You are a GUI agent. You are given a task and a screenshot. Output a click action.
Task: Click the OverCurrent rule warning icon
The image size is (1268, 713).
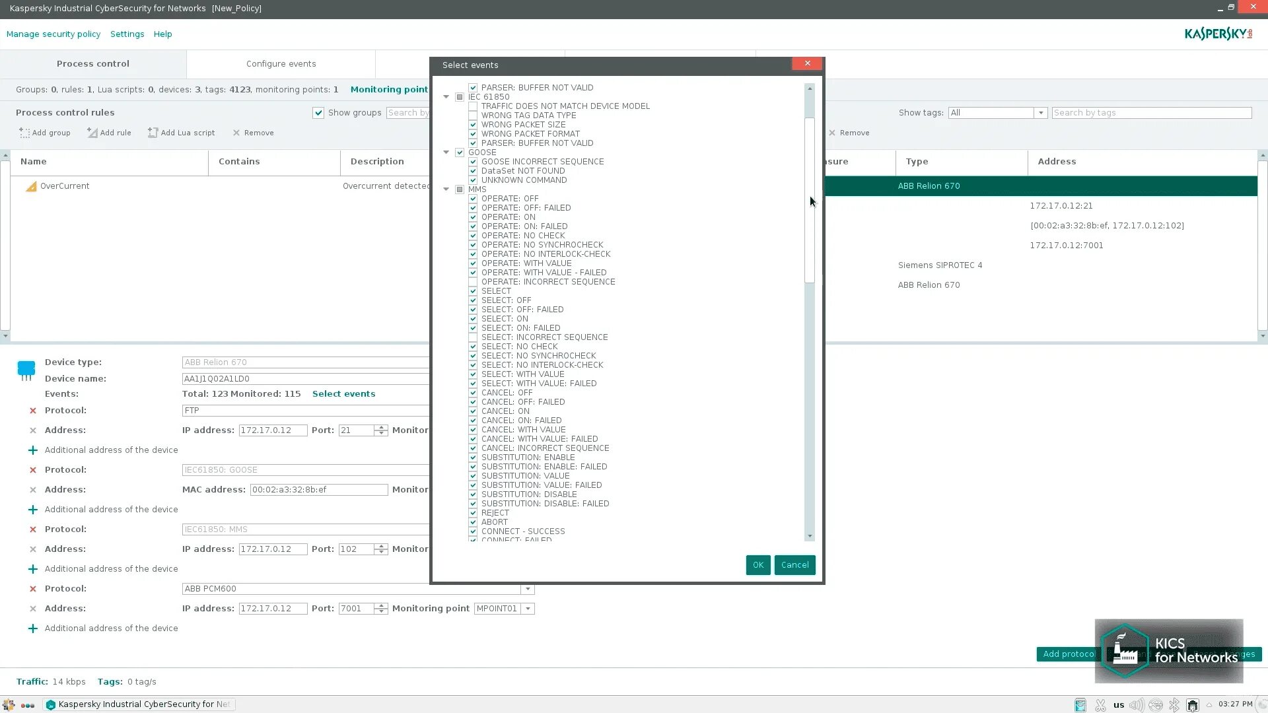[x=31, y=186]
